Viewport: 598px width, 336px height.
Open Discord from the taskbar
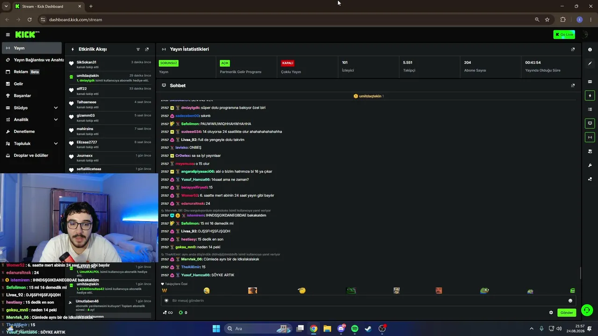pos(341,329)
